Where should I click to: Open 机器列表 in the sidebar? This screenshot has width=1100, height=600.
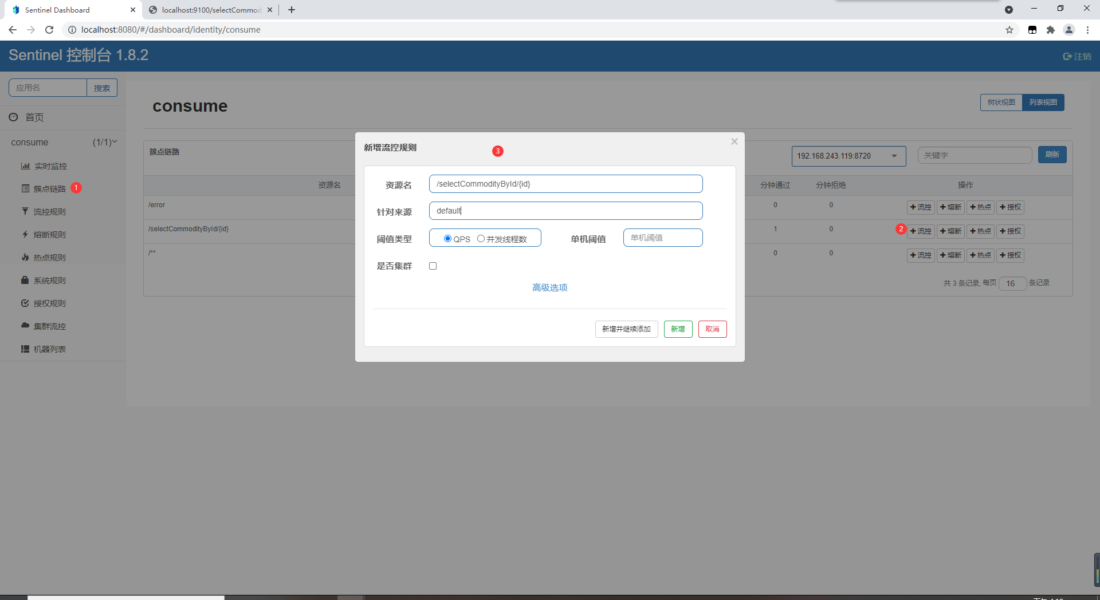click(x=49, y=349)
